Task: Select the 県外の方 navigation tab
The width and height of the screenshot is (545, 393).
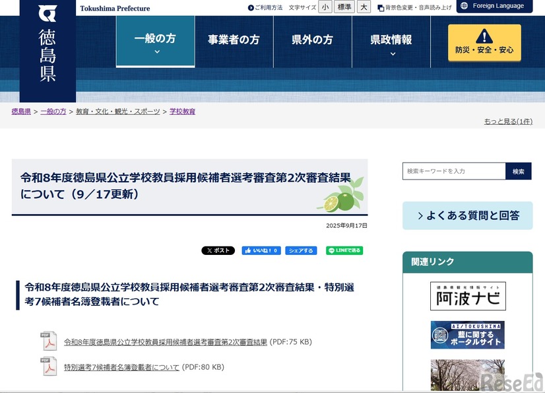Action: pos(313,42)
